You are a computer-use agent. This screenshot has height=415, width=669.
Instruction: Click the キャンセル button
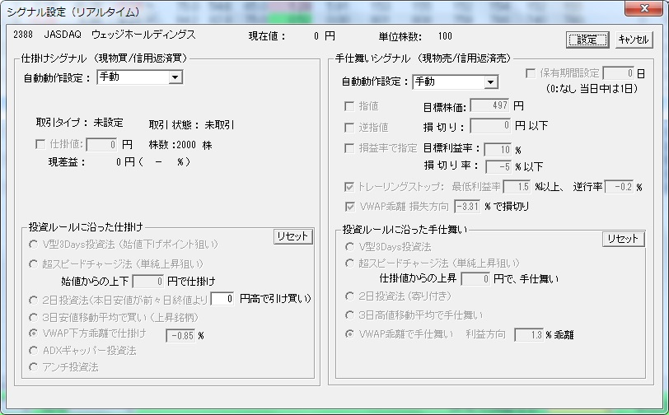(x=633, y=40)
